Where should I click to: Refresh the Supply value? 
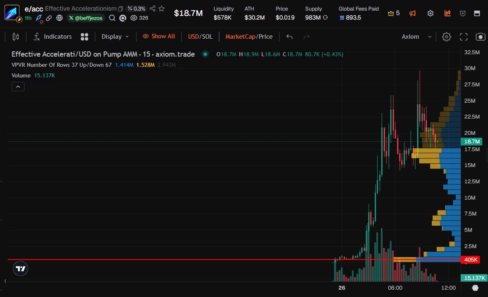(325, 18)
